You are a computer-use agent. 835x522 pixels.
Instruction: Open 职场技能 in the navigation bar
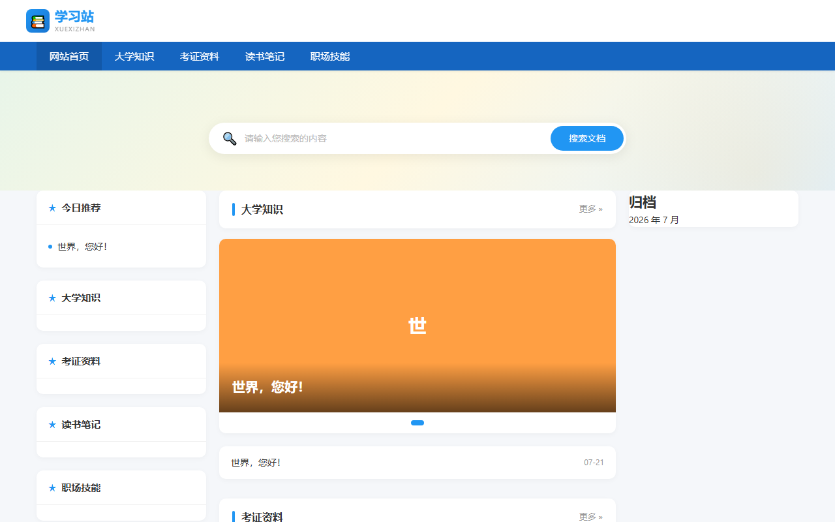330,56
